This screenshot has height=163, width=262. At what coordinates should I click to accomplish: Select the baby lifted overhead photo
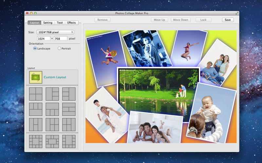(x=211, y=113)
